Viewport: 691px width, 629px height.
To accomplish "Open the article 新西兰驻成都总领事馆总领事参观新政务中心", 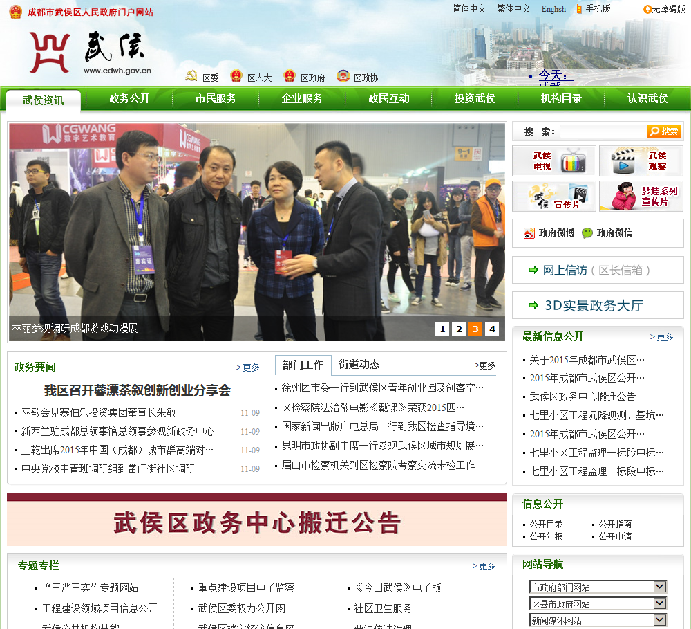I will (x=117, y=431).
